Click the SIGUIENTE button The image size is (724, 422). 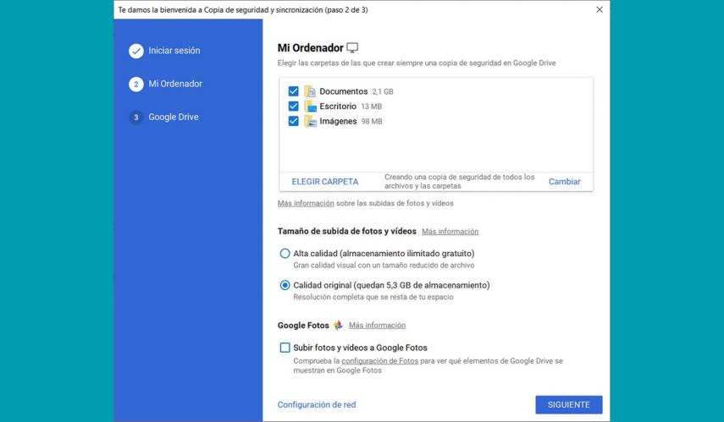(569, 404)
